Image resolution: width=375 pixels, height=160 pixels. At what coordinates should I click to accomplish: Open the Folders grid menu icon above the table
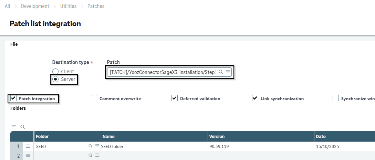(x=14, y=127)
